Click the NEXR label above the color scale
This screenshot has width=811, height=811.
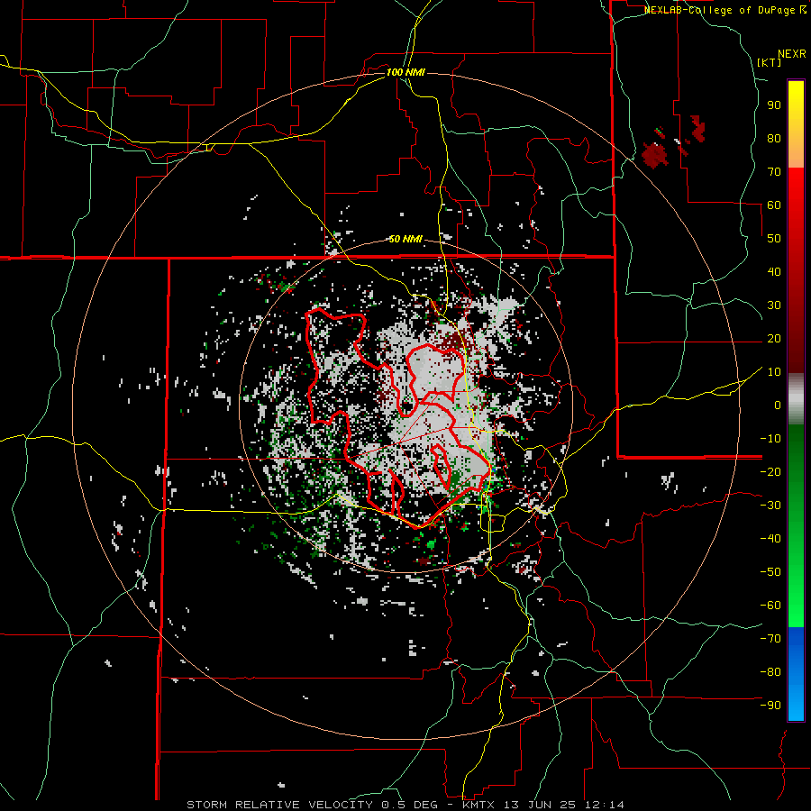point(791,54)
